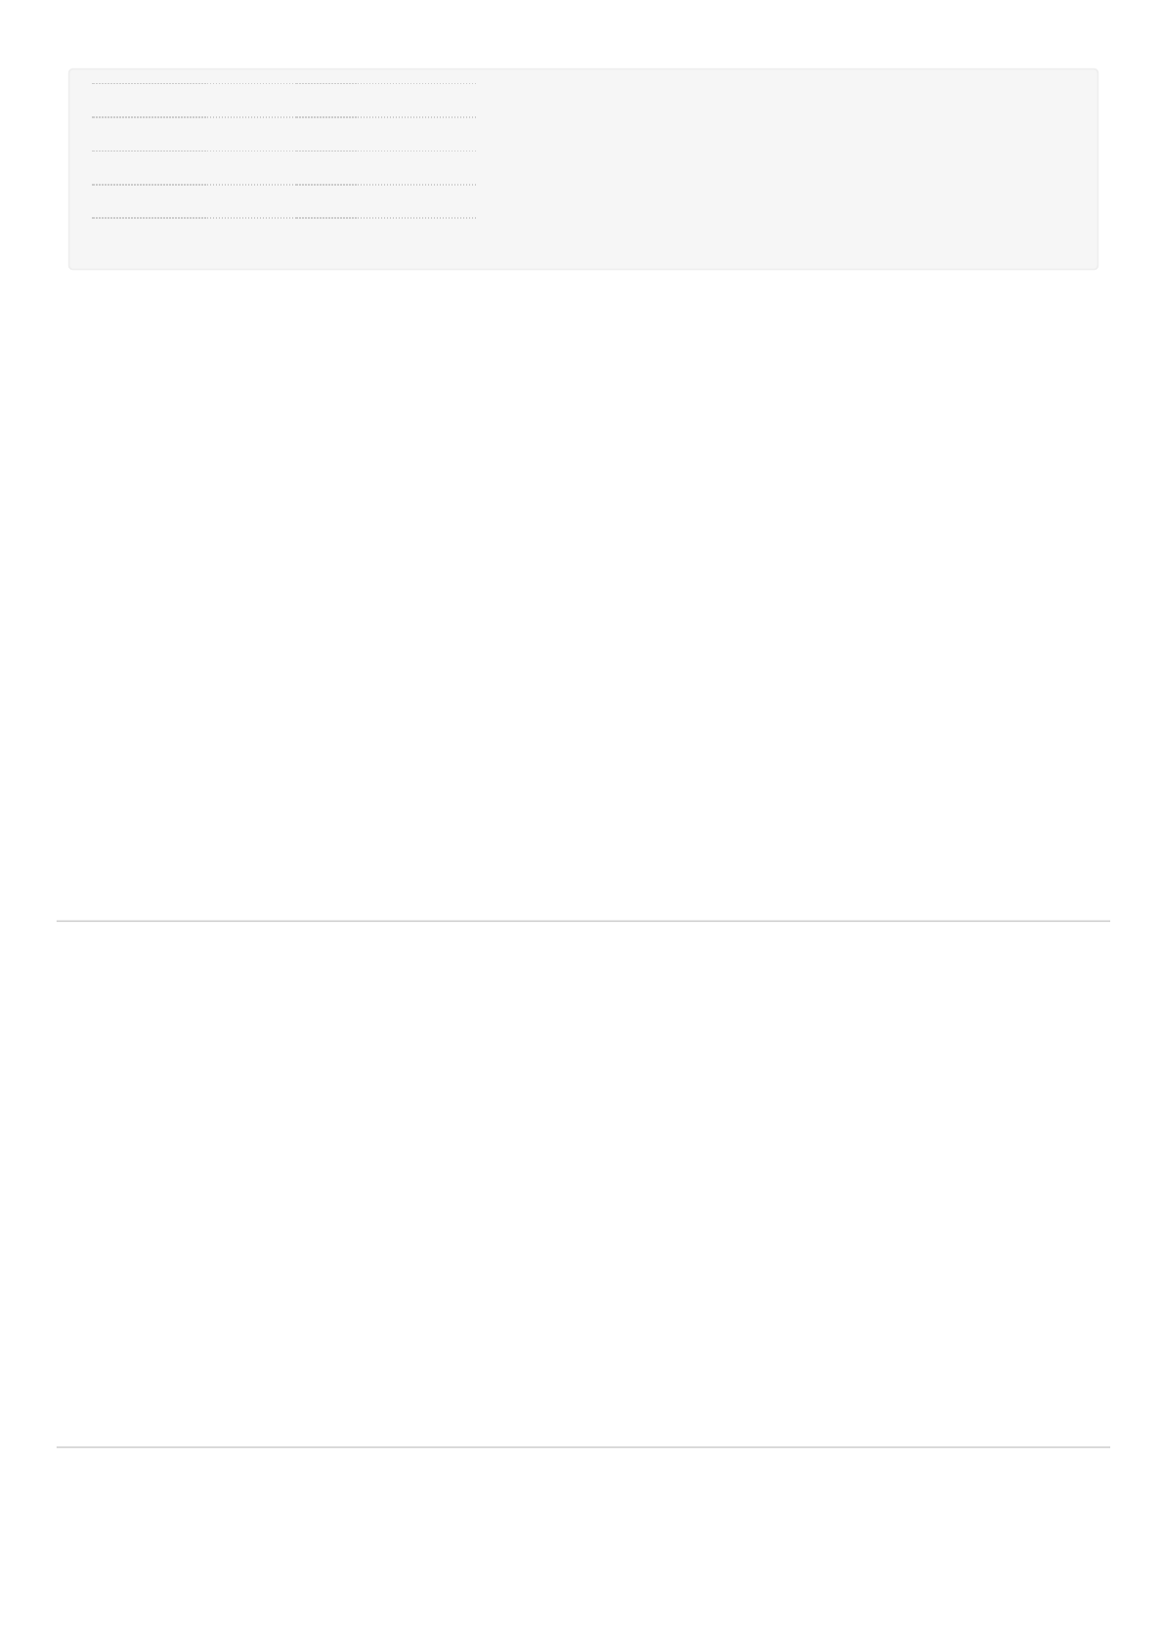Click the second dotted line in gray box
The height and width of the screenshot is (1646, 1163).
[x=283, y=117]
